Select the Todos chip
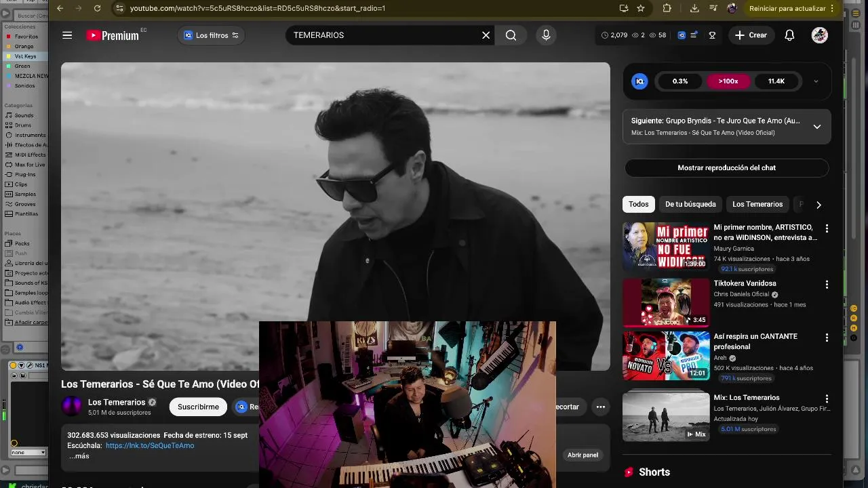 [638, 204]
